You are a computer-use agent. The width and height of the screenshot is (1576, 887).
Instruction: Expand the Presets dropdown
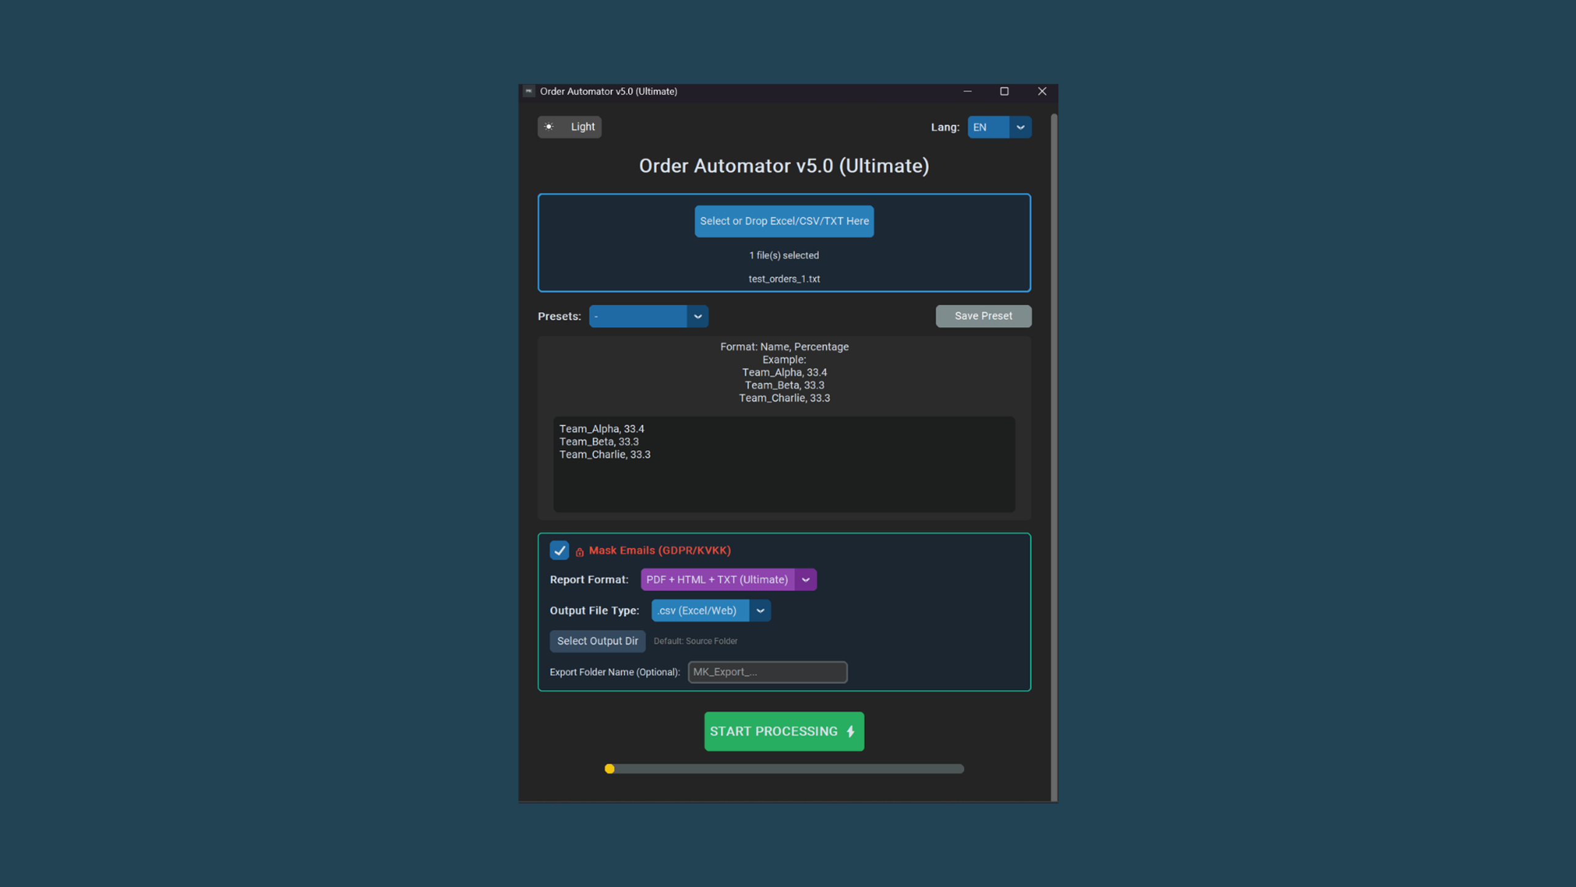tap(648, 316)
